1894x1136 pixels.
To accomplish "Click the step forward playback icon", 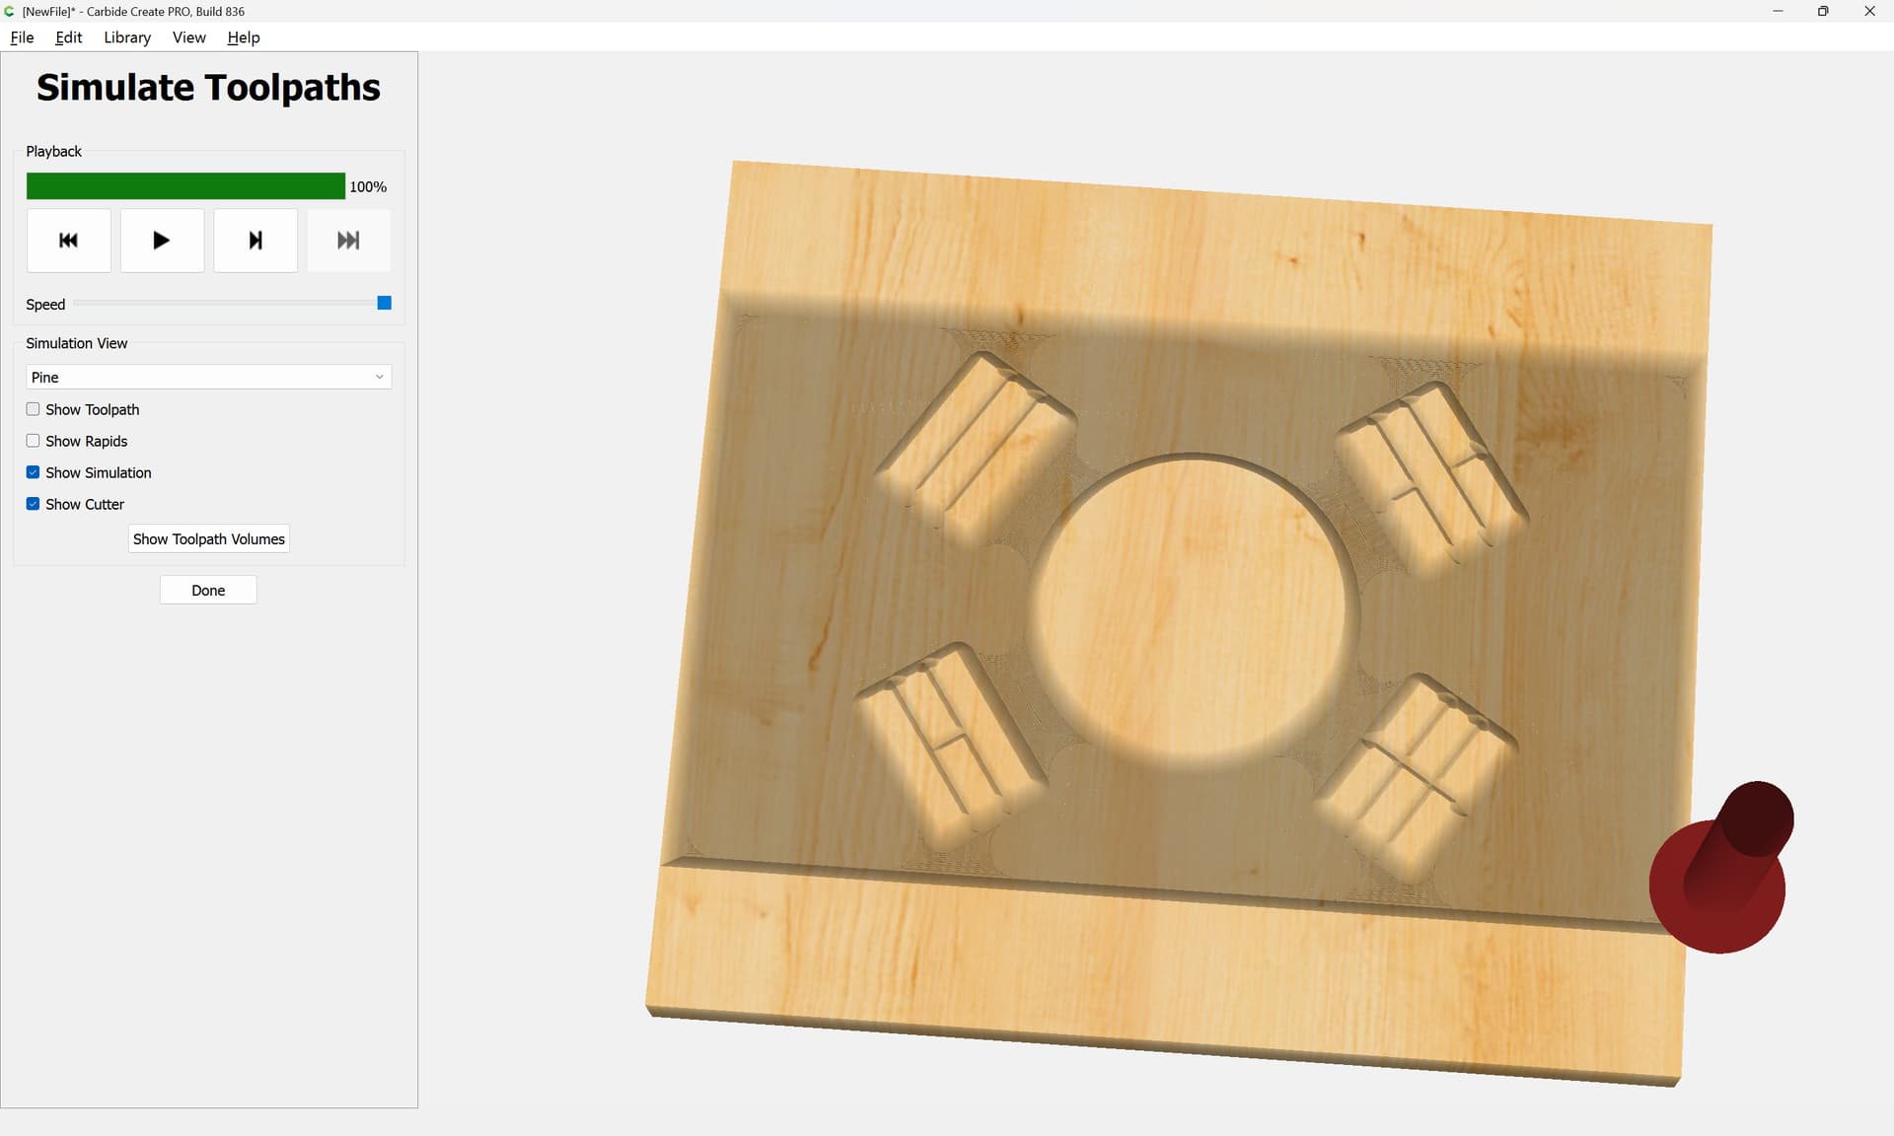I will point(255,241).
